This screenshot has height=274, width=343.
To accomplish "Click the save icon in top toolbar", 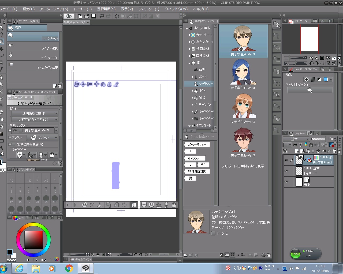I will (93, 16).
